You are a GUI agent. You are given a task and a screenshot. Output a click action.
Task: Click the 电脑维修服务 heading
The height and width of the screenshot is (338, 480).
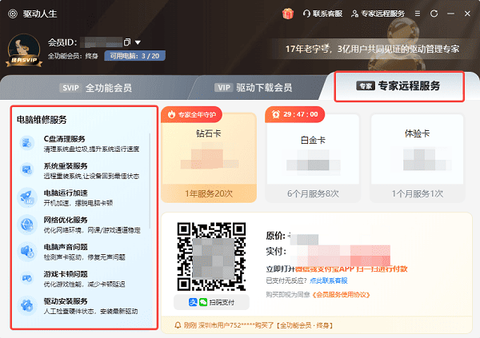(42, 120)
